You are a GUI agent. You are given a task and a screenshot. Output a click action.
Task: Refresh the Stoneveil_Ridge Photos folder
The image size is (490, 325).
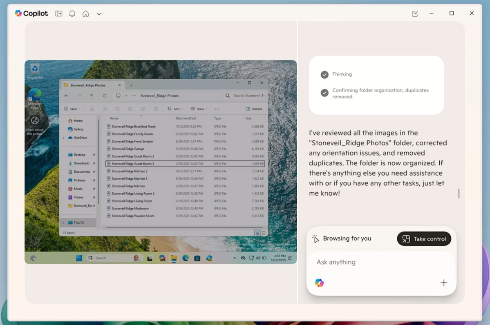tap(105, 95)
